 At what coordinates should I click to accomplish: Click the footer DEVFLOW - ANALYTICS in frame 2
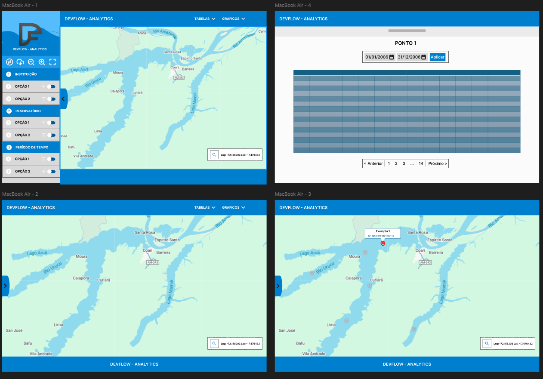[x=134, y=364]
